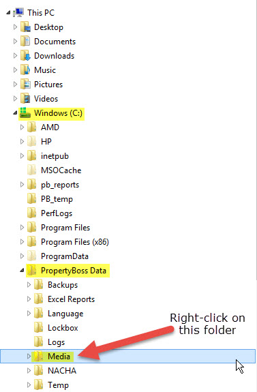Click the Pictures folder icon
Viewport: 257px width, 392px height.
[25, 85]
